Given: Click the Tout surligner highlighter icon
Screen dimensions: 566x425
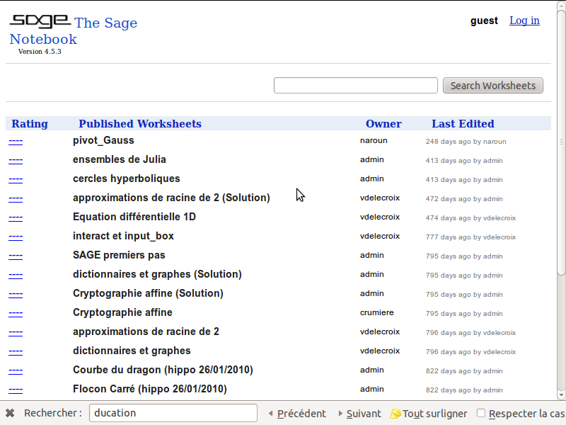Looking at the screenshot, I should tap(395, 414).
